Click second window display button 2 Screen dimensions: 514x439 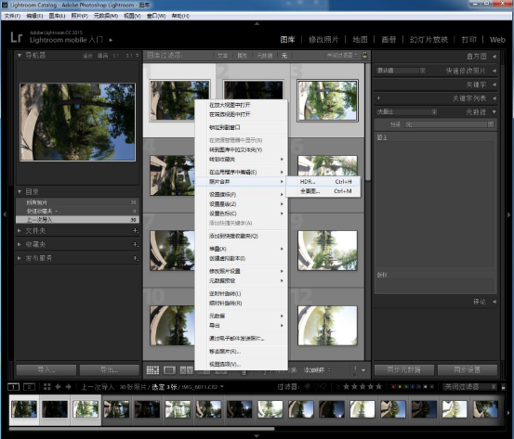coord(29,387)
